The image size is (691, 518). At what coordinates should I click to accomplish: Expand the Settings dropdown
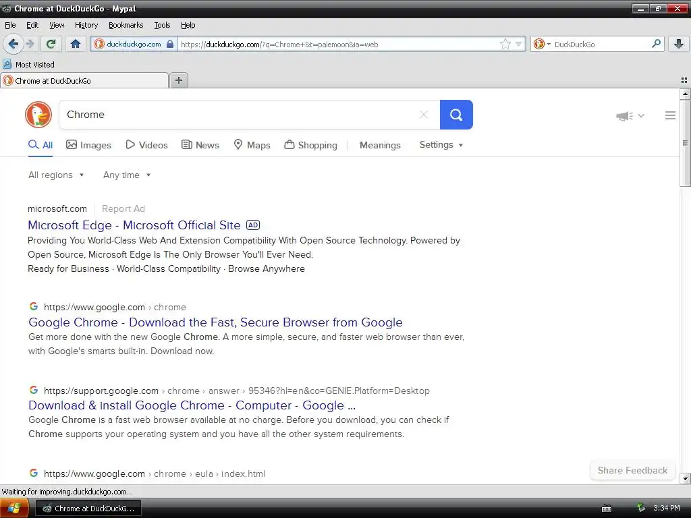(x=441, y=145)
